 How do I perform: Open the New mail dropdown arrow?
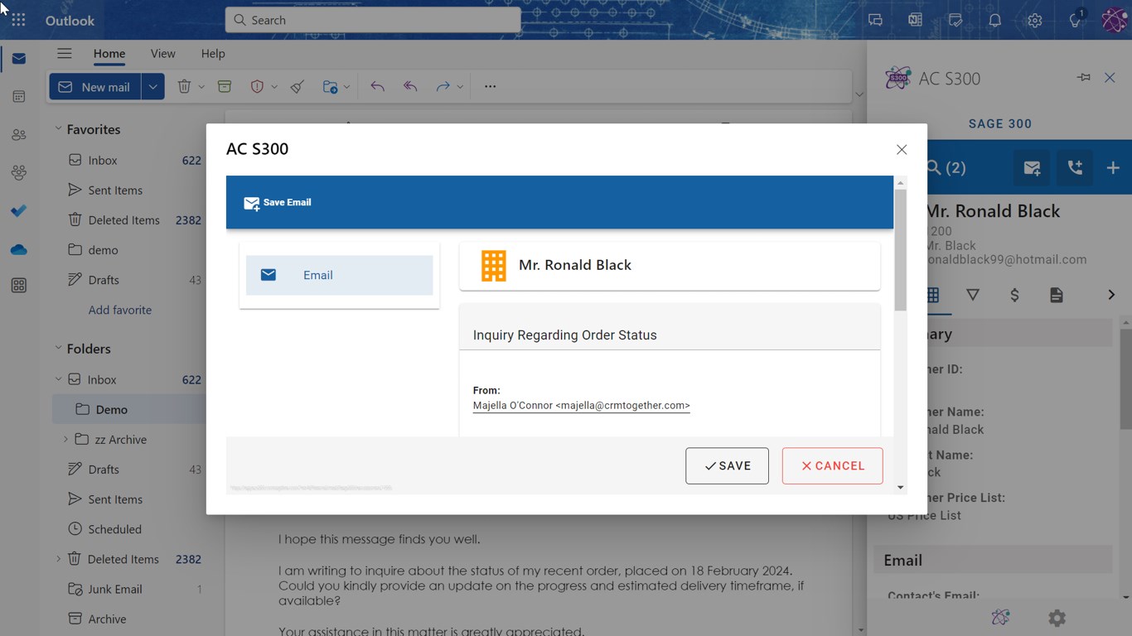pyautogui.click(x=152, y=86)
